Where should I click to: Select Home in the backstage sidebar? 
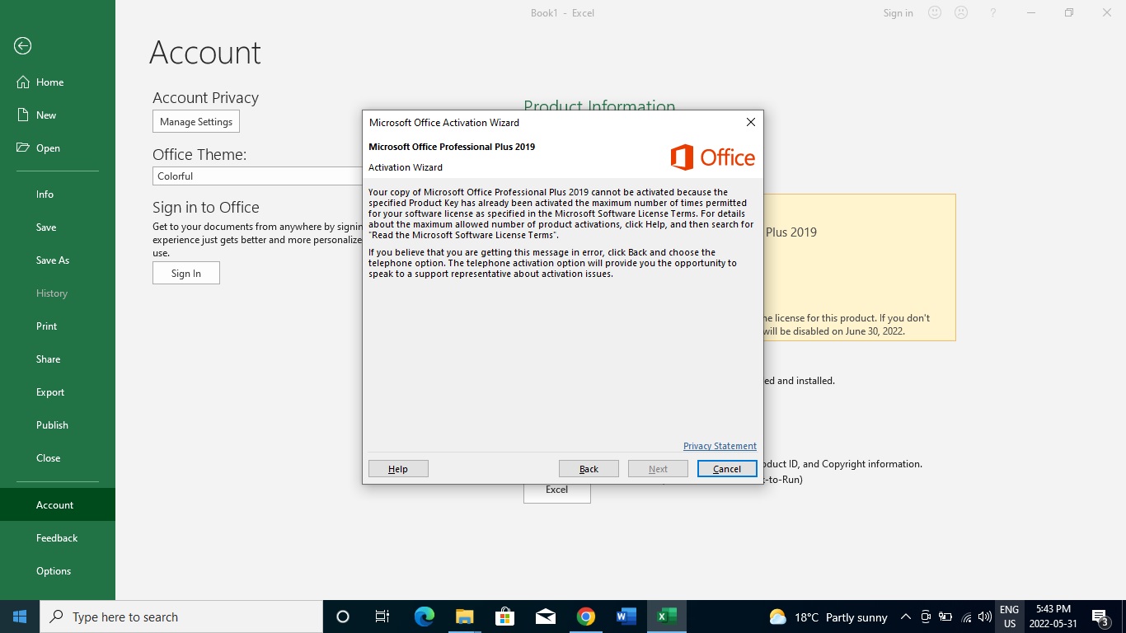coord(49,82)
